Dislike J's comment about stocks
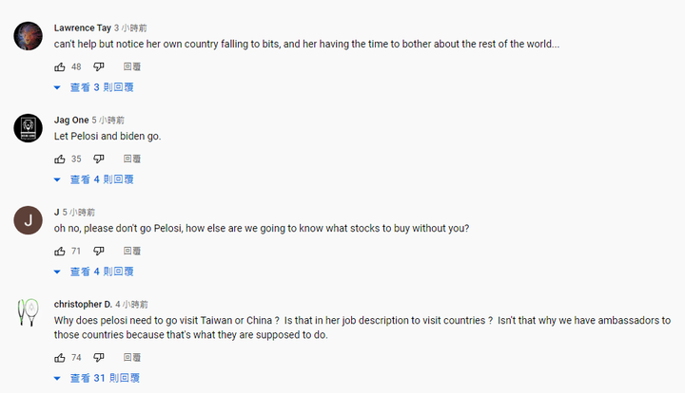Screen dimensions: 685x393 [x=99, y=251]
